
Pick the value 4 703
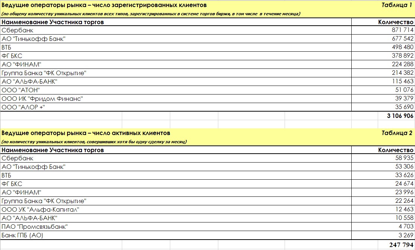406,226
